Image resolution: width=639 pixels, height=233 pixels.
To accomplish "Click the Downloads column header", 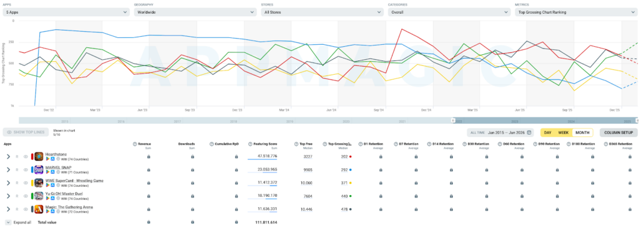I will point(186,144).
